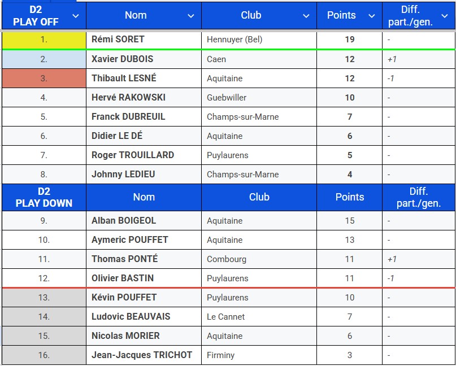Open the Diff. part./gen. column dropdown arrow
The width and height of the screenshot is (456, 366).
click(445, 16)
